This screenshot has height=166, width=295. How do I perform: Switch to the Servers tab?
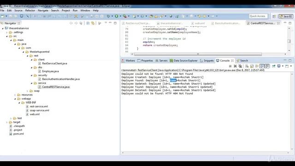coord(161,60)
